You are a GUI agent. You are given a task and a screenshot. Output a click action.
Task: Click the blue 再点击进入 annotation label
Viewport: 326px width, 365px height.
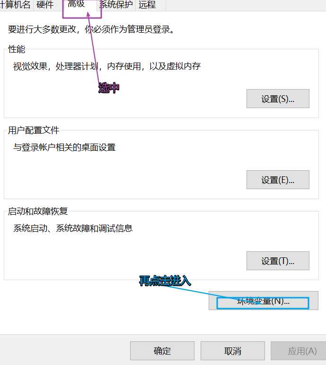(165, 281)
